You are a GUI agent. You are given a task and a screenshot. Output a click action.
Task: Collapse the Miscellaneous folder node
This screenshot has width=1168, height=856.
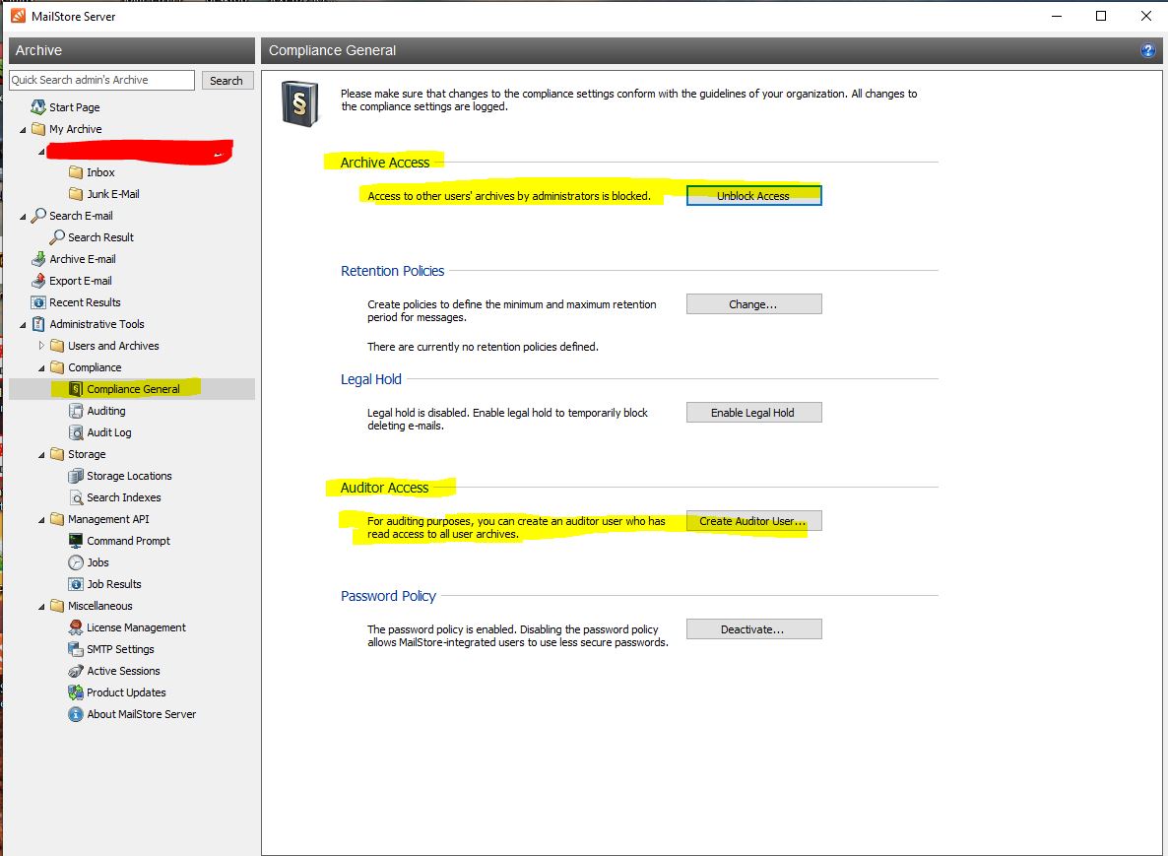coord(41,606)
